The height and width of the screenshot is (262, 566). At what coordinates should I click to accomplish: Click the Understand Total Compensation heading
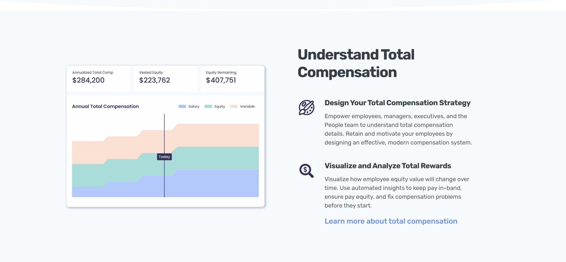pos(356,63)
